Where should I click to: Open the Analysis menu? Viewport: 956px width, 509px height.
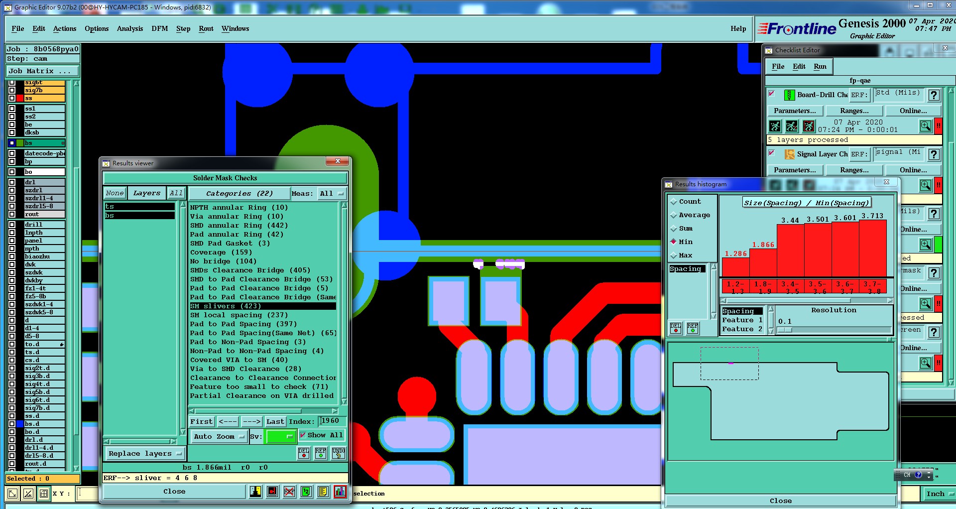point(130,29)
